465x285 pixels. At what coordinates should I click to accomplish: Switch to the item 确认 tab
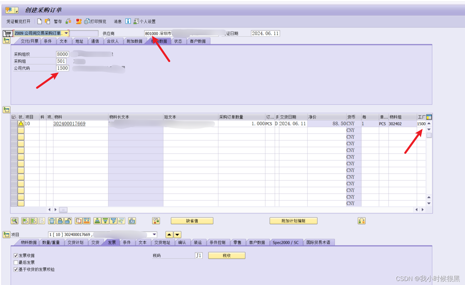[x=182, y=242]
